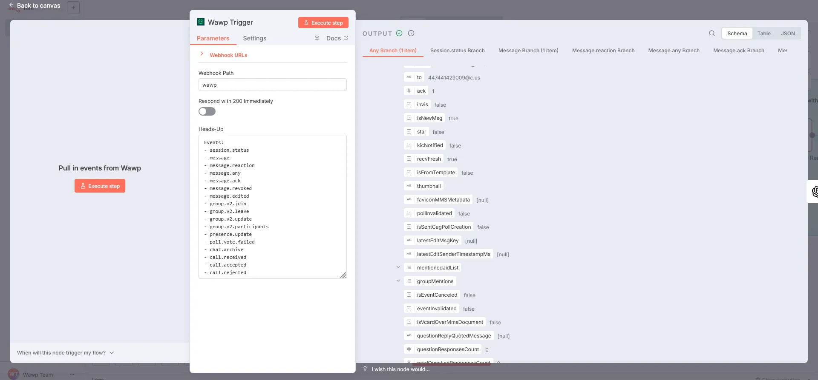Click the resize handle of Heads-Up textarea
This screenshot has height=380, width=818.
pyautogui.click(x=343, y=275)
